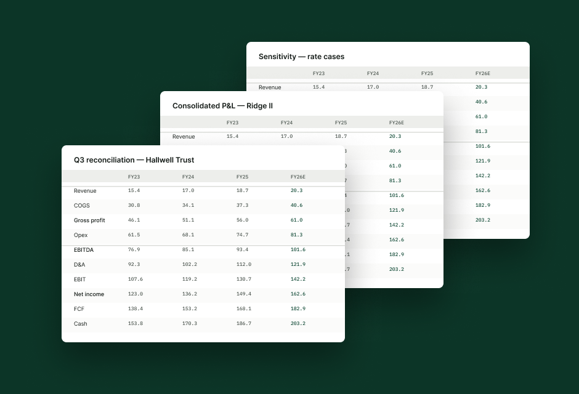Select EBIT FY25 value 130.7
Screen dimensions: 579x394
pos(244,279)
